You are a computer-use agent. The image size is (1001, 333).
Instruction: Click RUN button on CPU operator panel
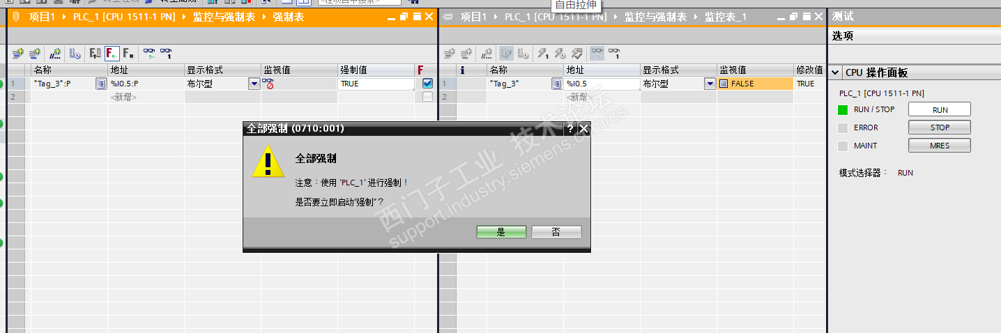tap(940, 109)
